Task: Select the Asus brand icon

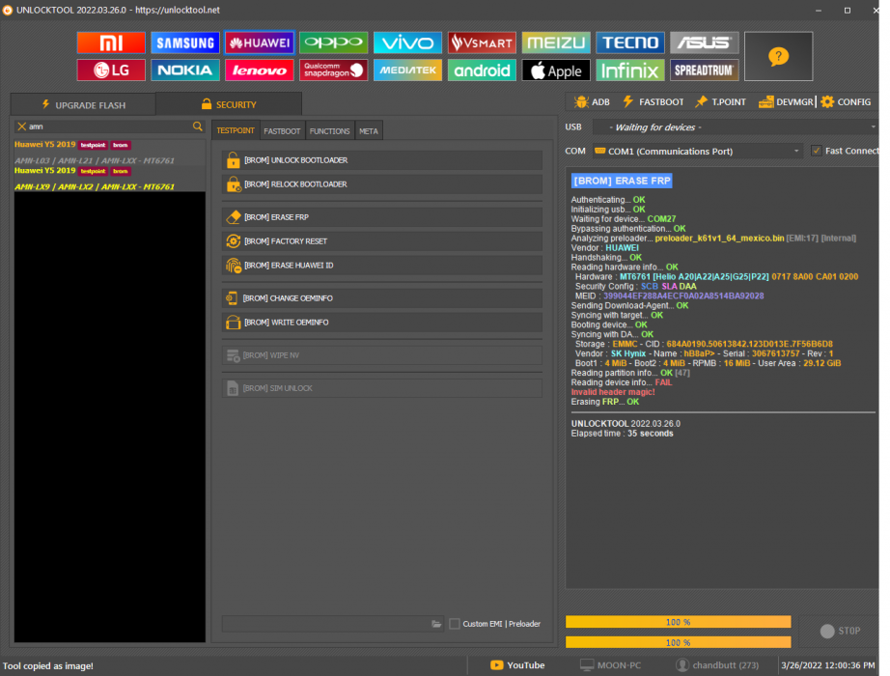Action: pyautogui.click(x=705, y=42)
